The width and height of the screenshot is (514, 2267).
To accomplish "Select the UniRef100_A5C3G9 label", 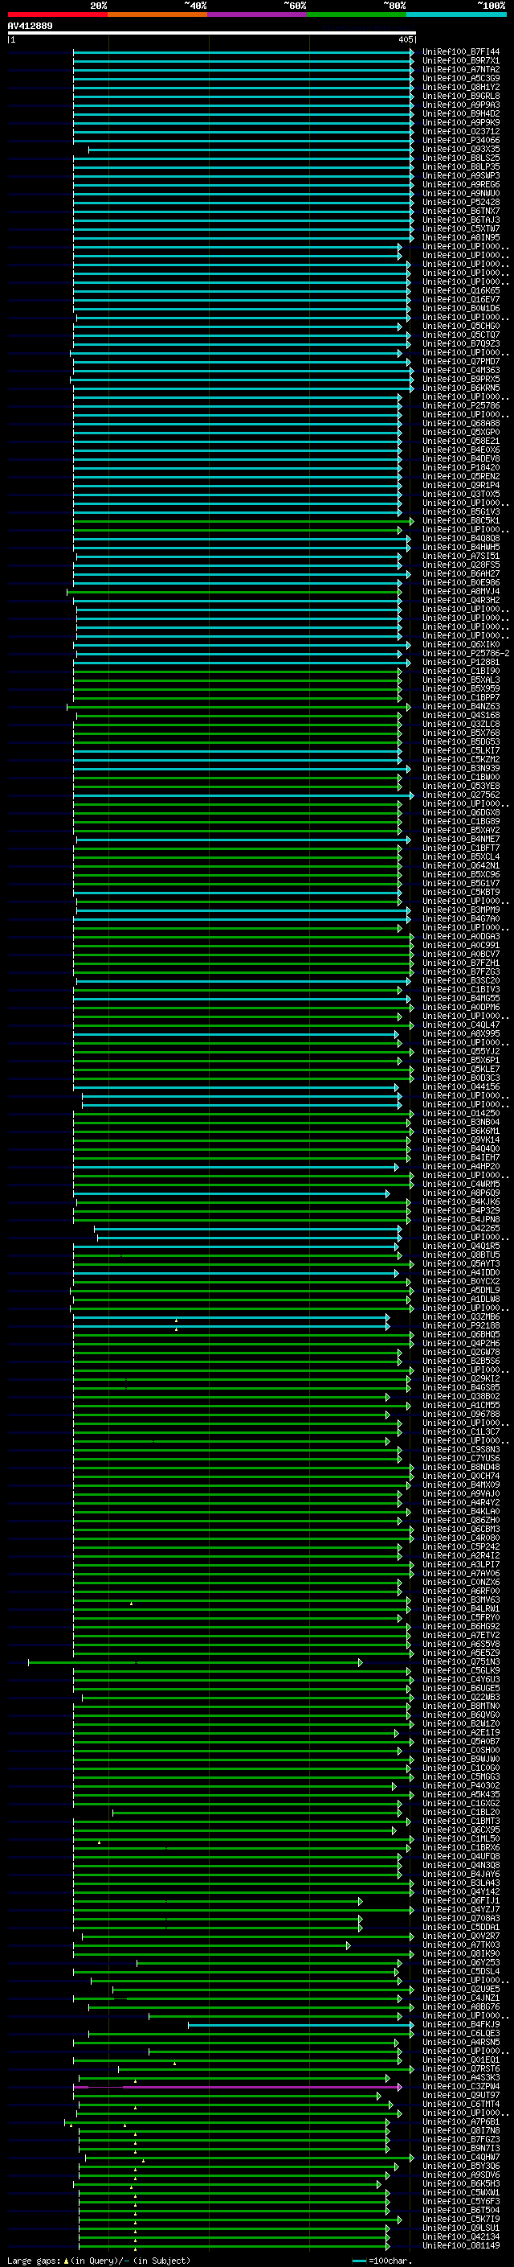I will click(460, 78).
